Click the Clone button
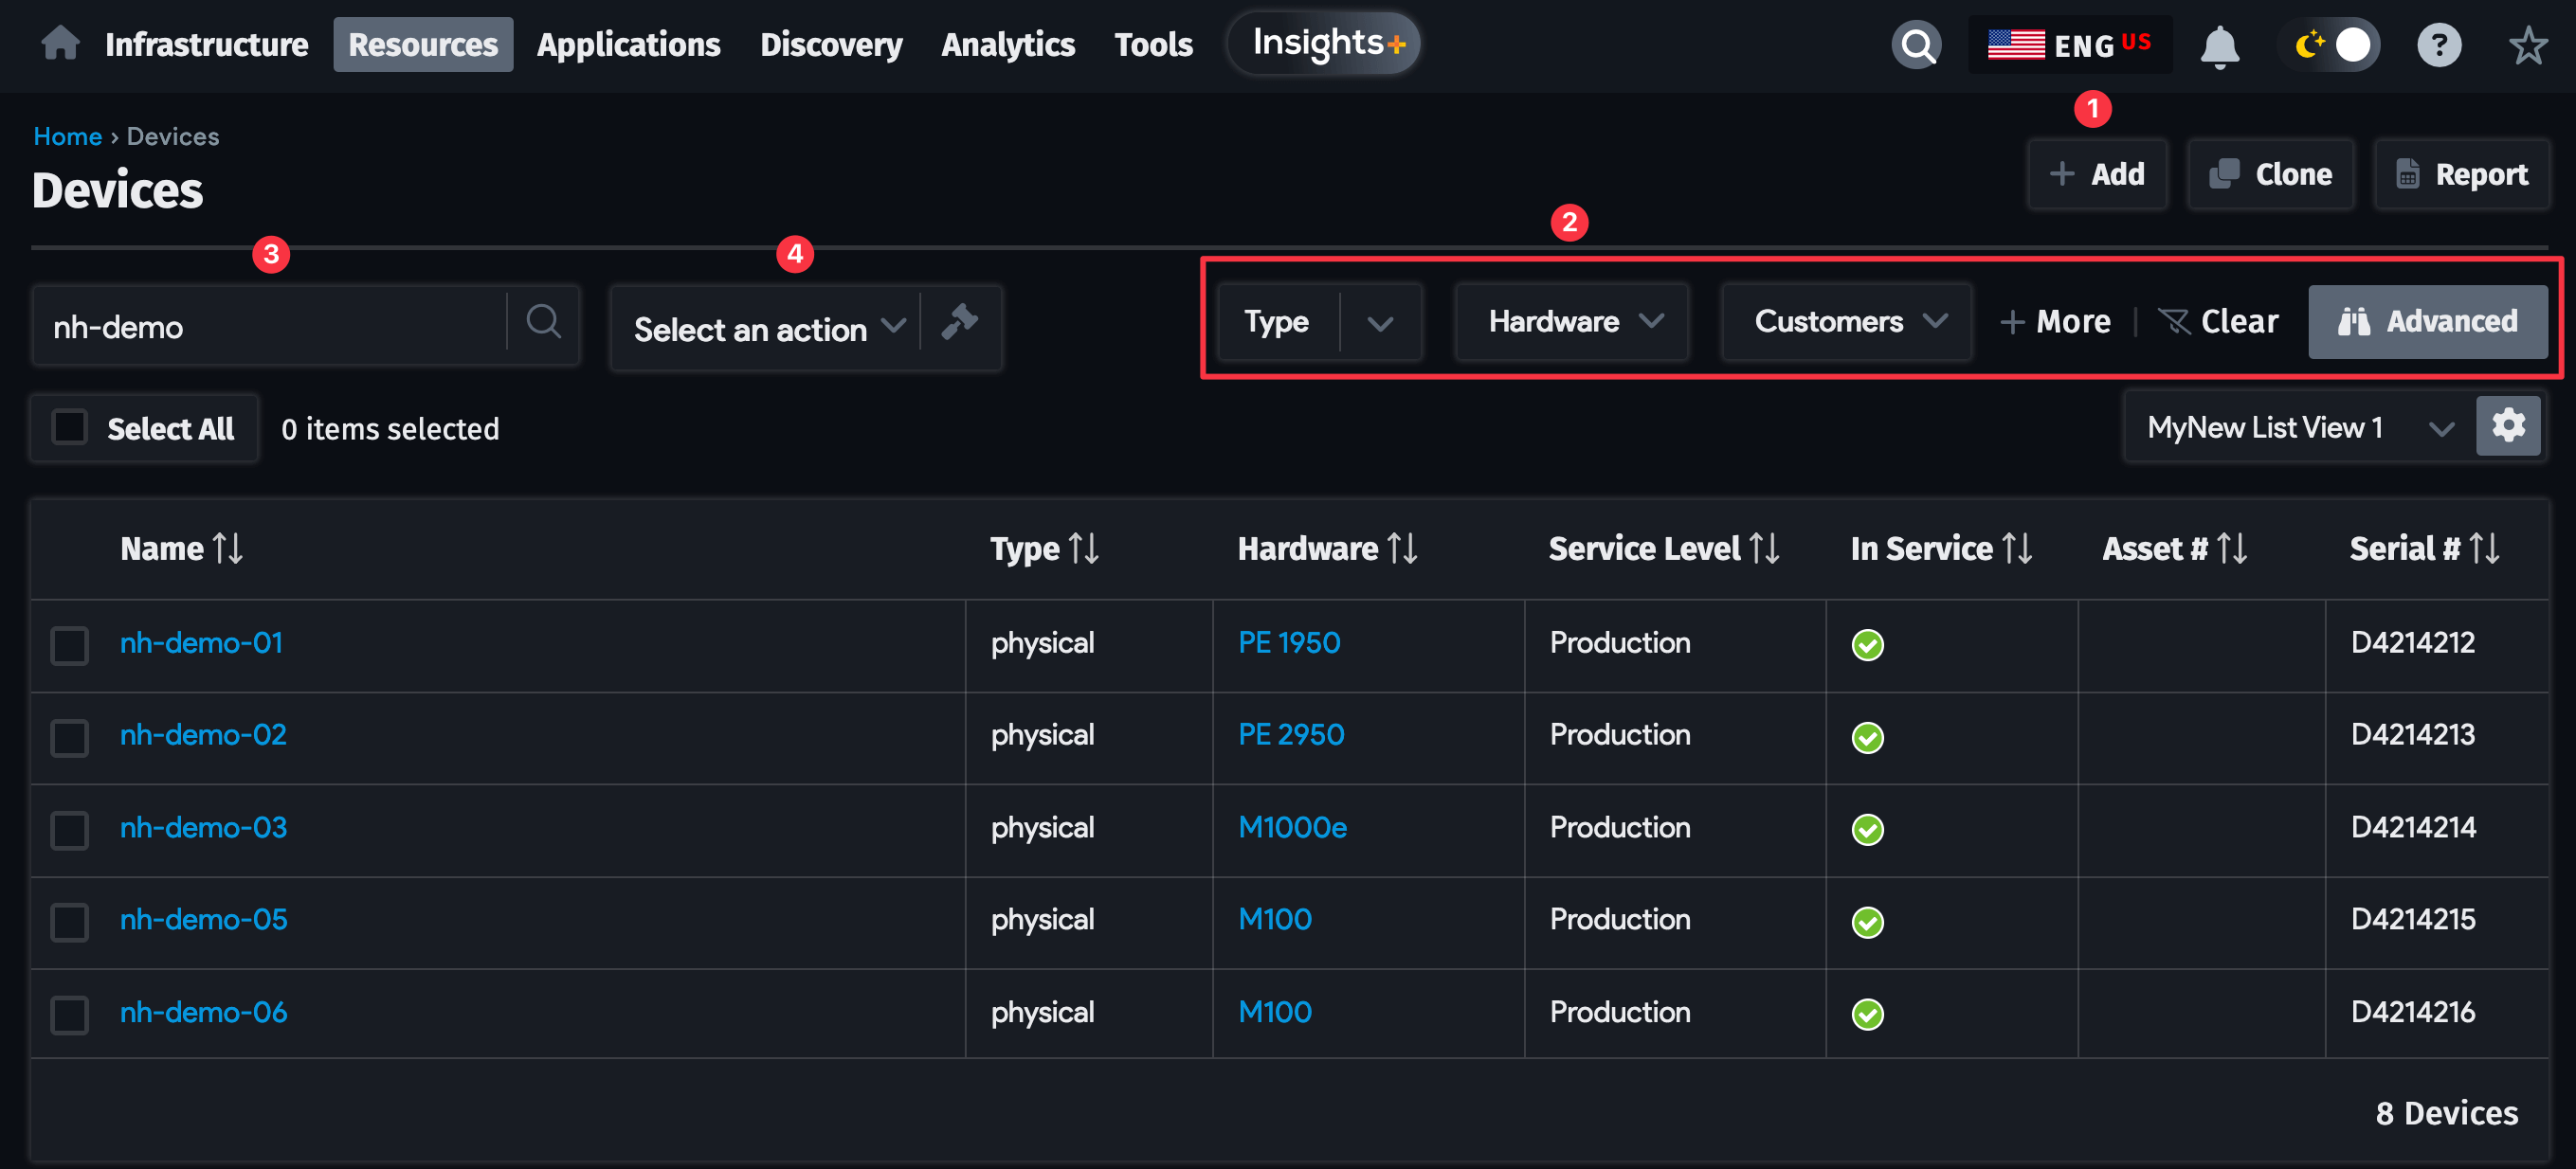This screenshot has height=1169, width=2576. [x=2270, y=175]
